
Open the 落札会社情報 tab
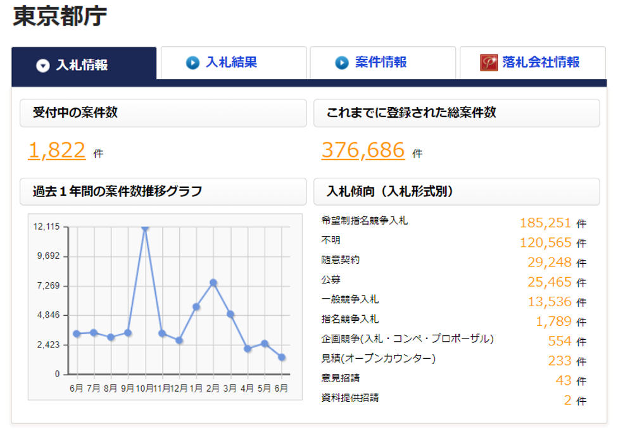click(533, 63)
